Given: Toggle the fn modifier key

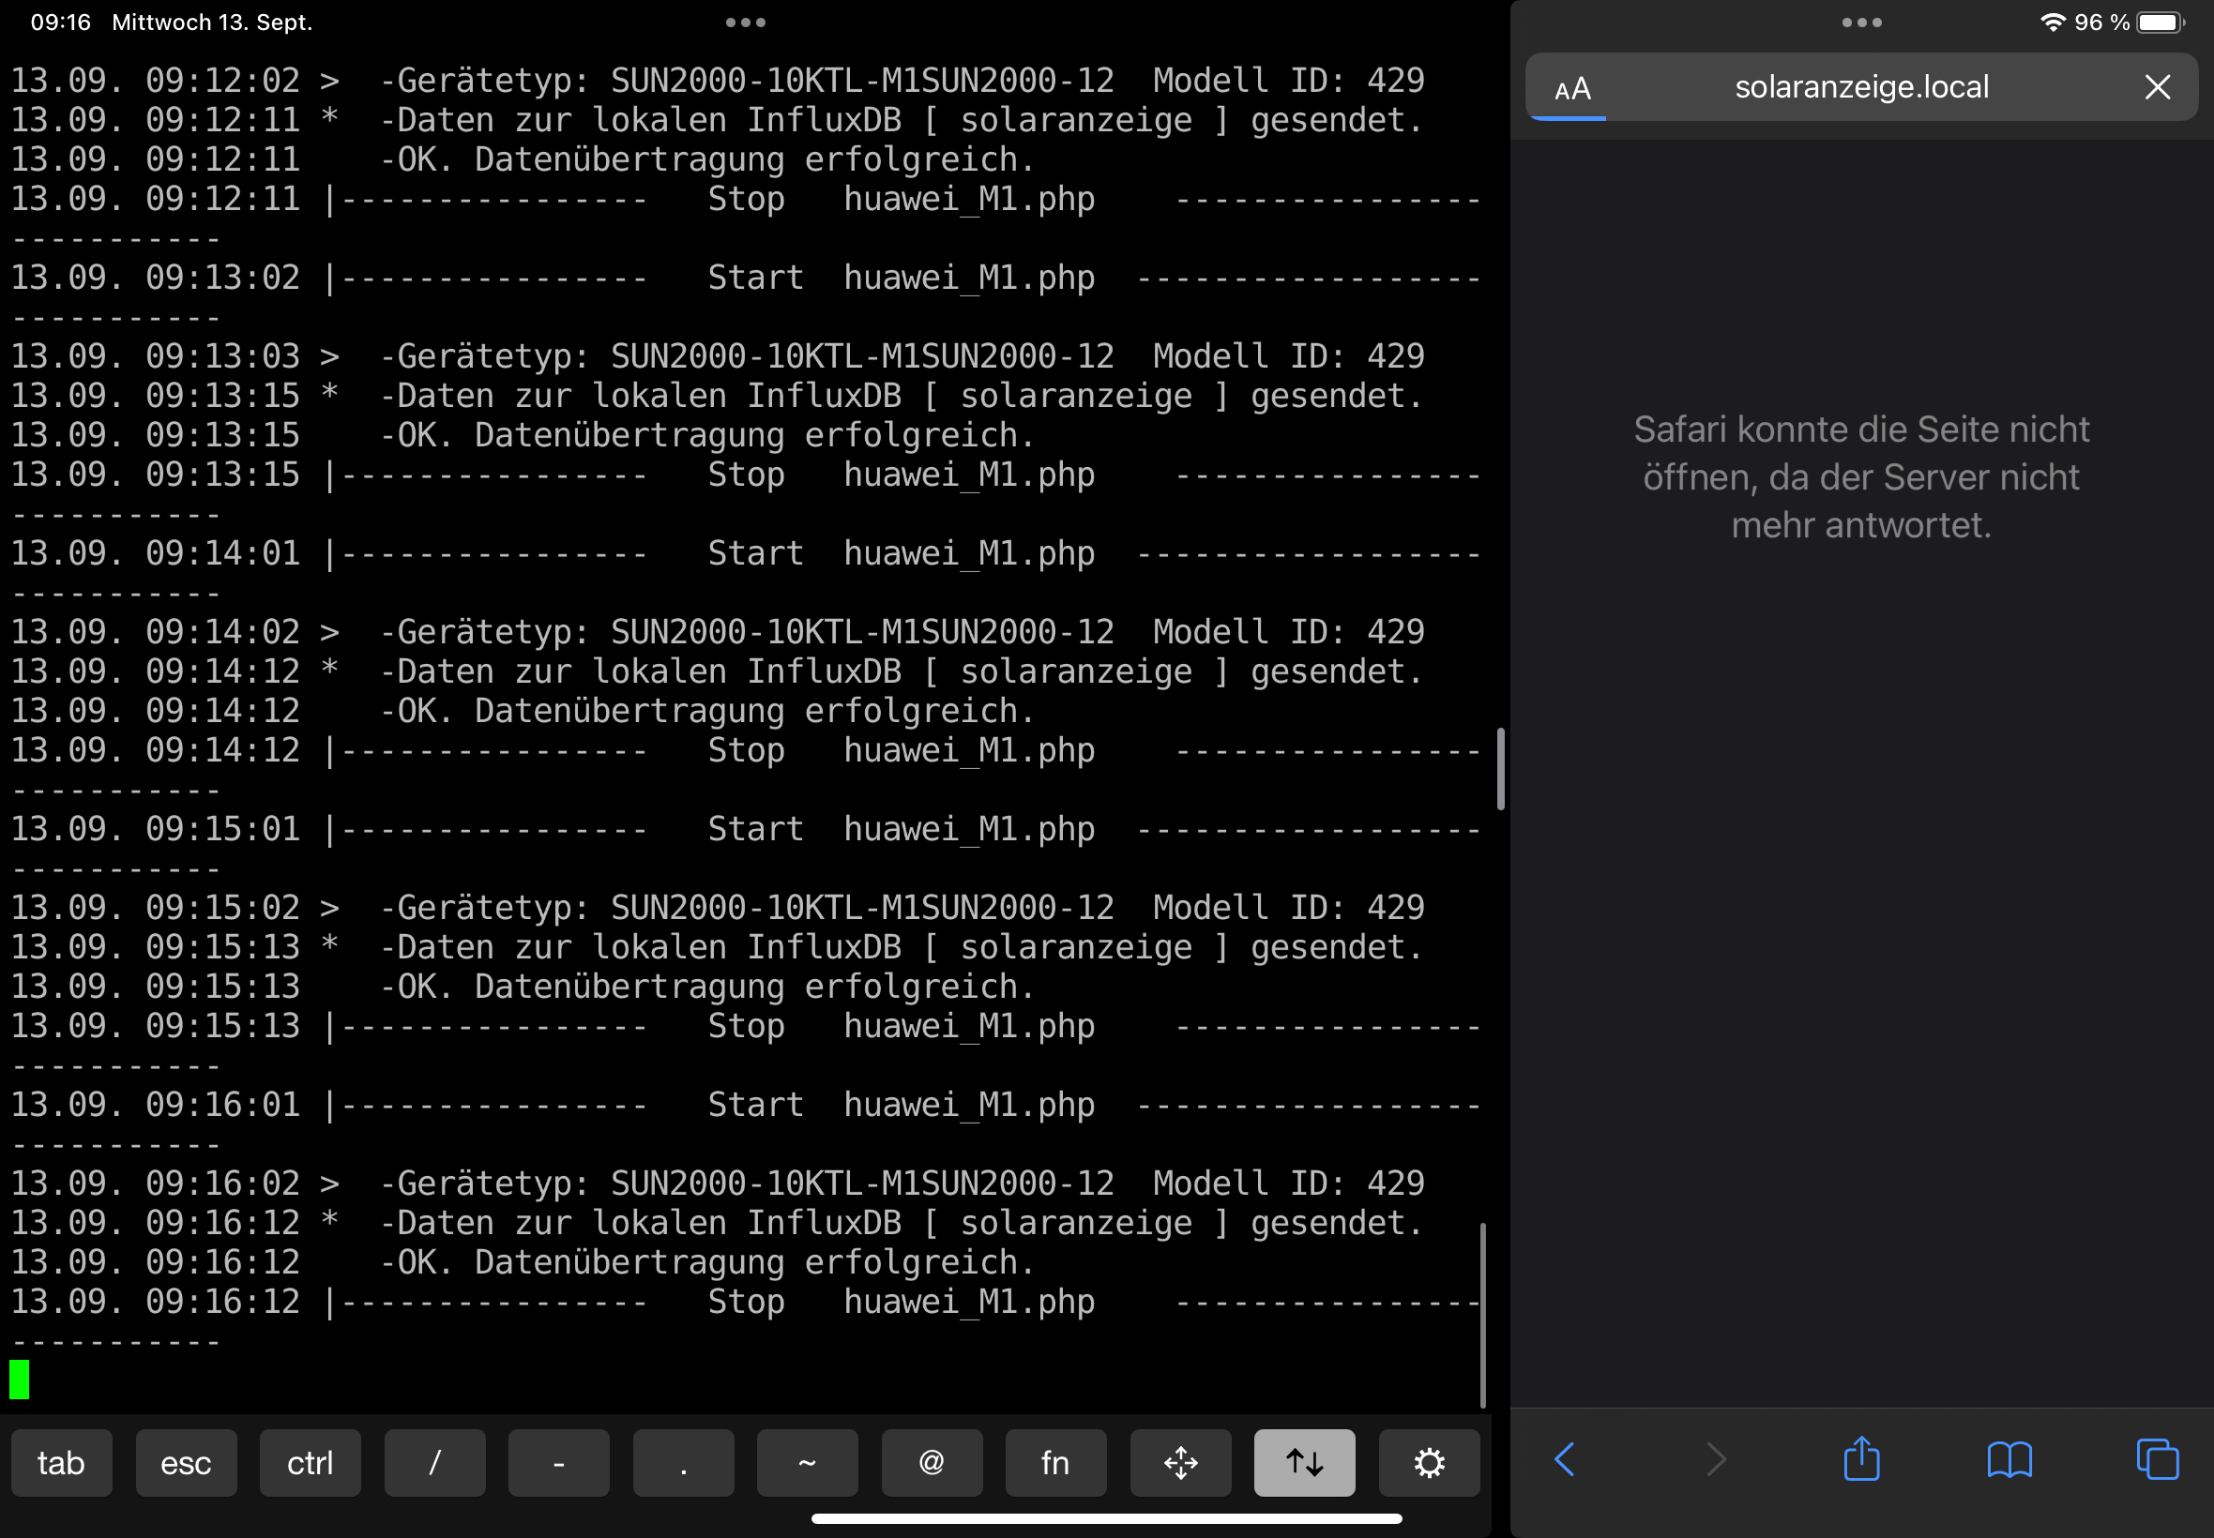Looking at the screenshot, I should point(1054,1463).
